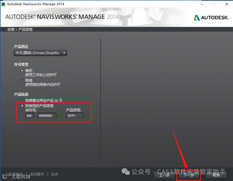Click the serial number field 69696969
This screenshot has height=181, width=233.
click(x=47, y=116)
